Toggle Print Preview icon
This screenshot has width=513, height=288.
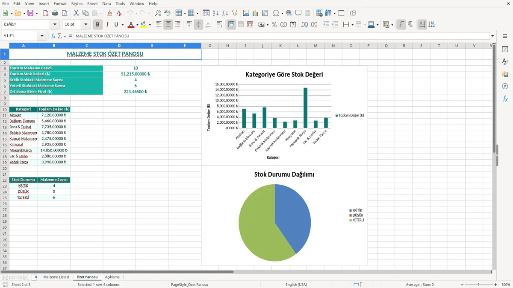click(x=65, y=13)
